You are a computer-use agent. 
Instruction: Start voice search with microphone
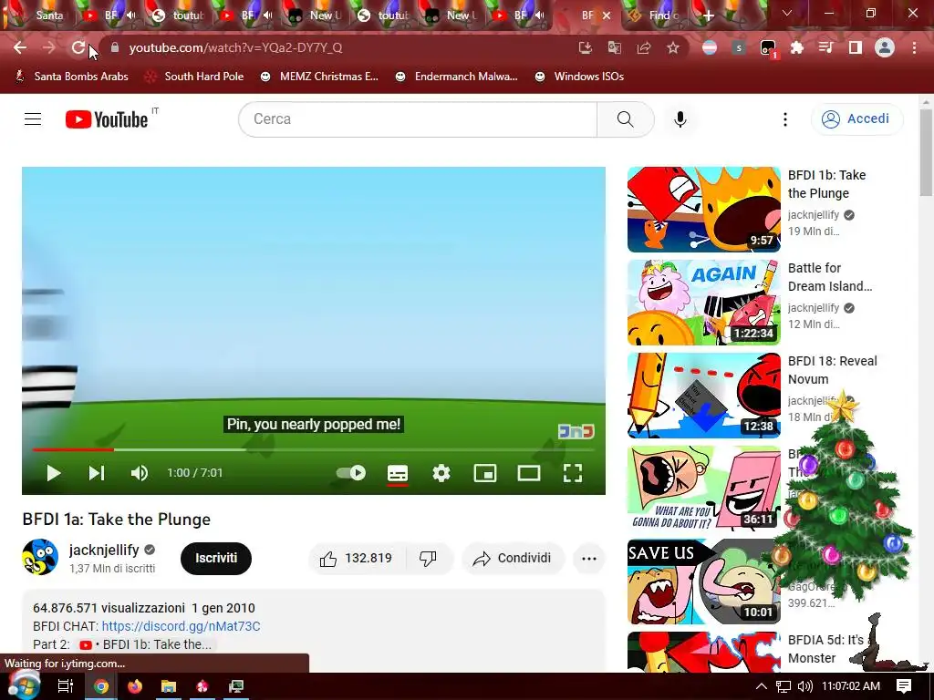[680, 119]
